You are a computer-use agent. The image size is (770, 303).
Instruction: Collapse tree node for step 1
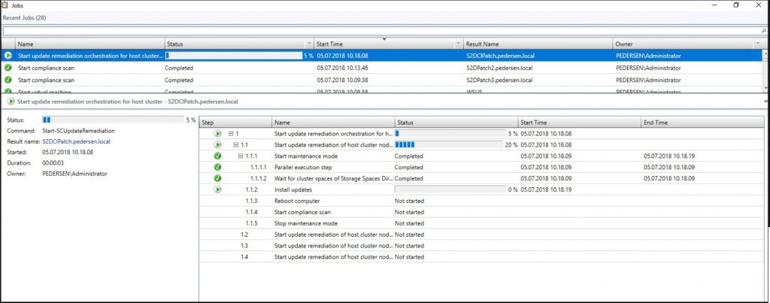coord(232,133)
